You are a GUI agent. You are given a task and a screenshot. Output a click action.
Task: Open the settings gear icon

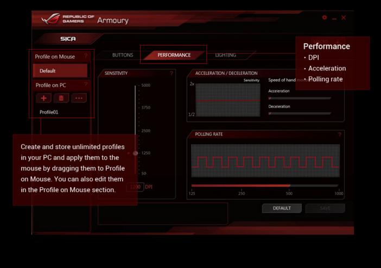pos(325,17)
